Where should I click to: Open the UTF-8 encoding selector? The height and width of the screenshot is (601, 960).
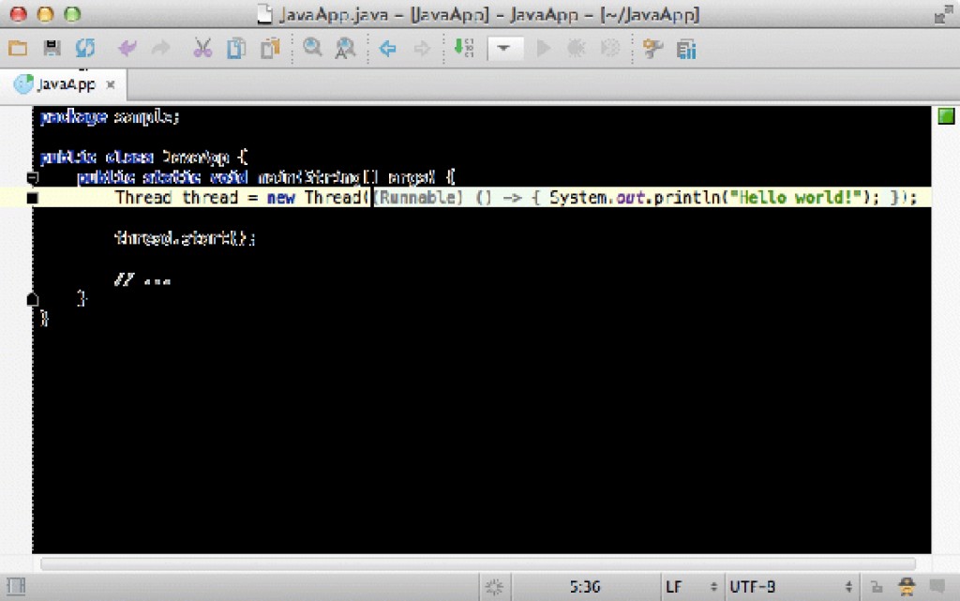(792, 588)
